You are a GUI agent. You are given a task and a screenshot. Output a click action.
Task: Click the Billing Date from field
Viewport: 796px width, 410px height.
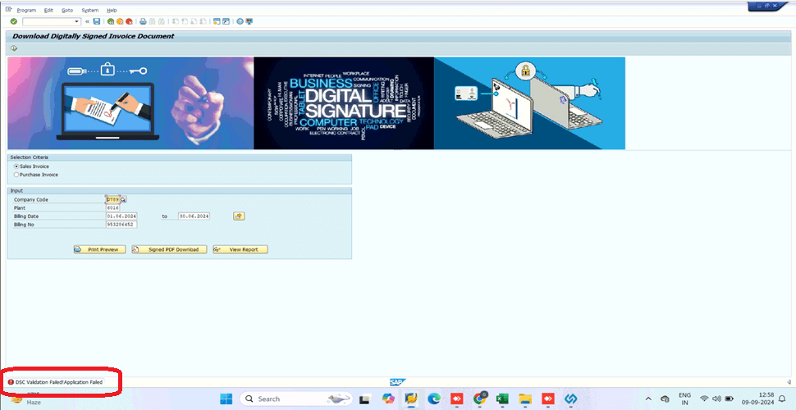pyautogui.click(x=121, y=216)
